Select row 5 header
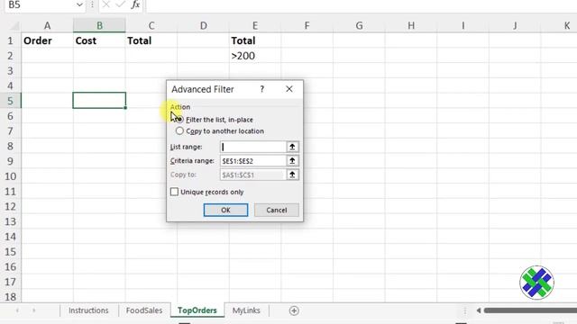 click(x=10, y=101)
